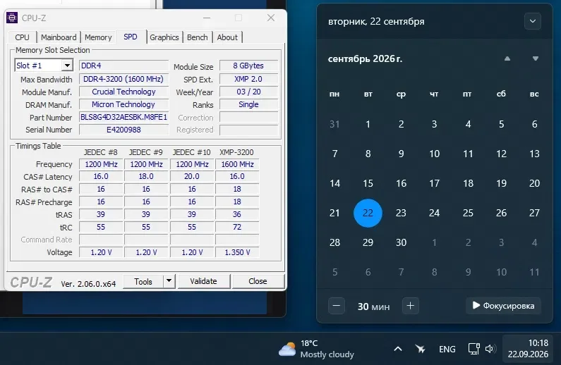
Task: Click the Part Number field BLS8G4D32AESBK.M8FE1
Action: click(123, 117)
